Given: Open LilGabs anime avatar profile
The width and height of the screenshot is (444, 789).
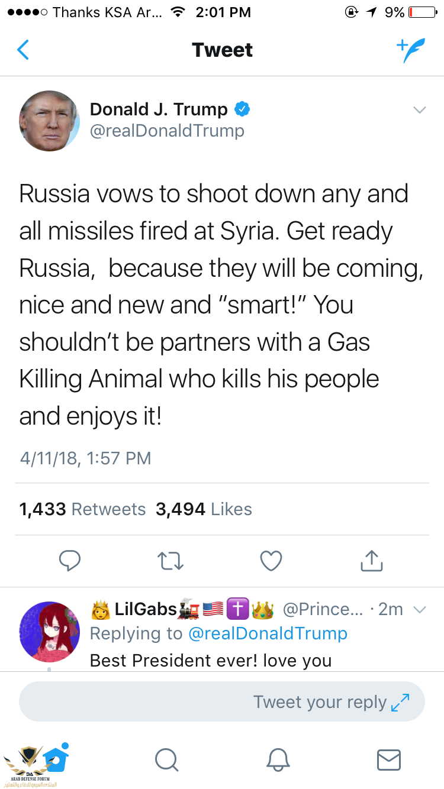Looking at the screenshot, I should pos(50,632).
